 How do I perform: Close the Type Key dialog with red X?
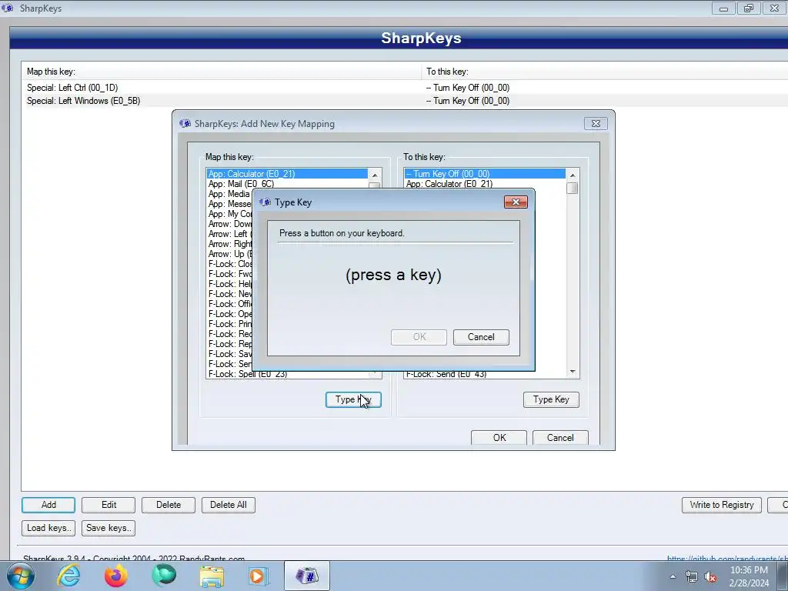516,202
